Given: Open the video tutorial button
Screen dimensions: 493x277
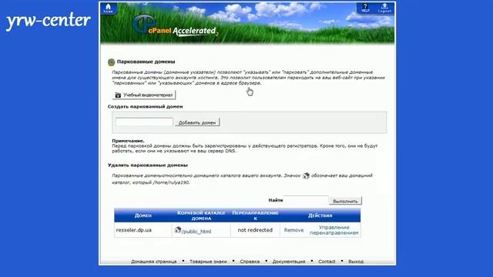Looking at the screenshot, I should (x=144, y=95).
